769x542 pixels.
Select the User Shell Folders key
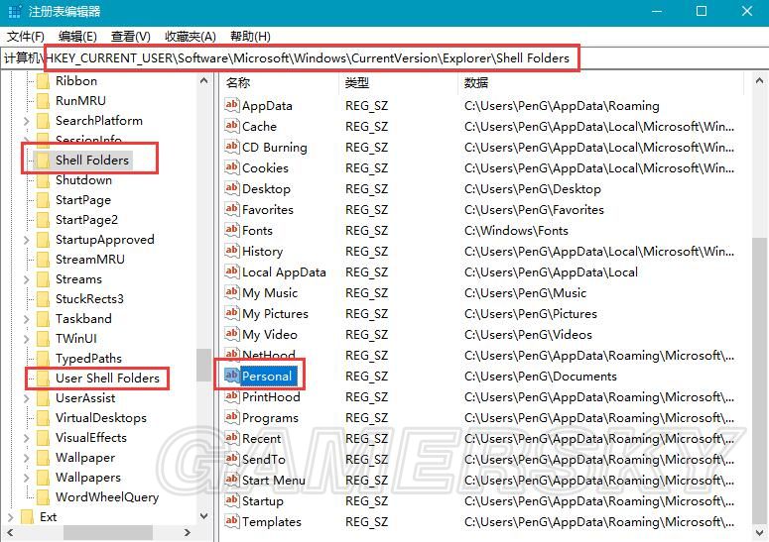107,379
